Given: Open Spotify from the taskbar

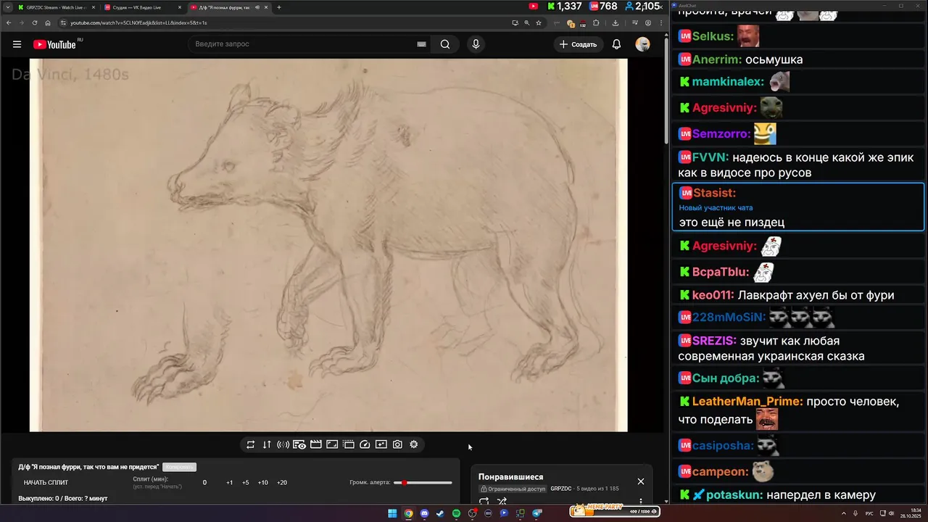Looking at the screenshot, I should click(x=456, y=513).
